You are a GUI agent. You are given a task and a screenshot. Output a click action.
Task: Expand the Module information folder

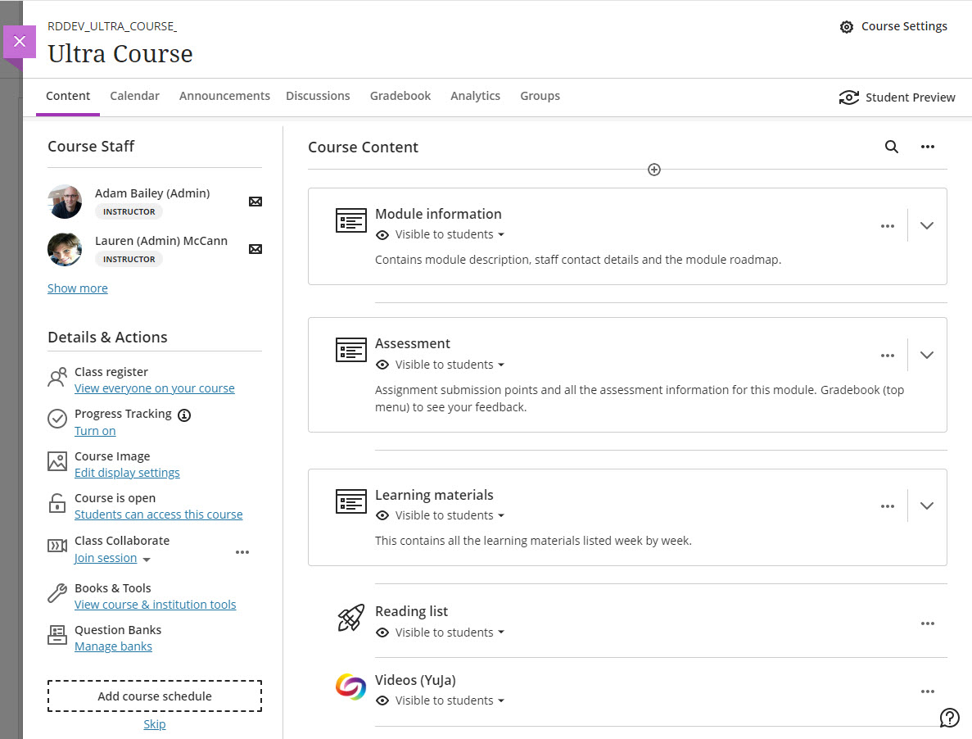click(926, 225)
